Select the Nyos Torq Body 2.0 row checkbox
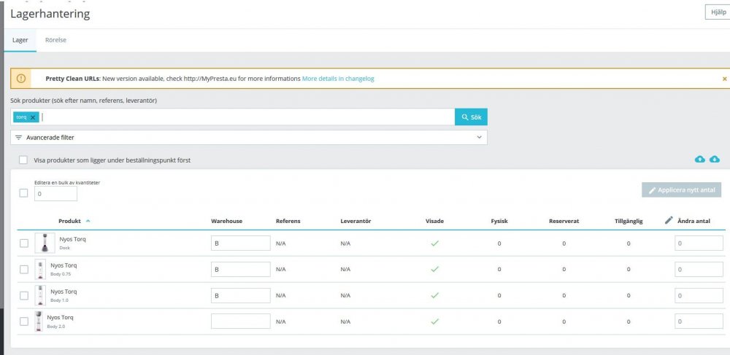This screenshot has height=355, width=730. (23, 321)
